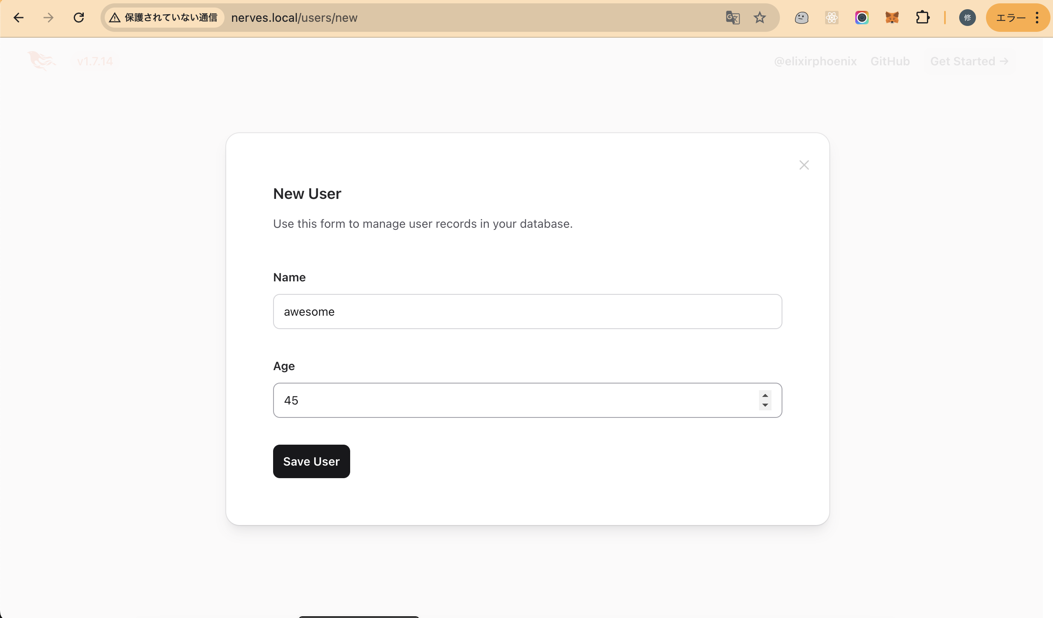Decrease Age with the down stepper arrow

click(x=765, y=405)
